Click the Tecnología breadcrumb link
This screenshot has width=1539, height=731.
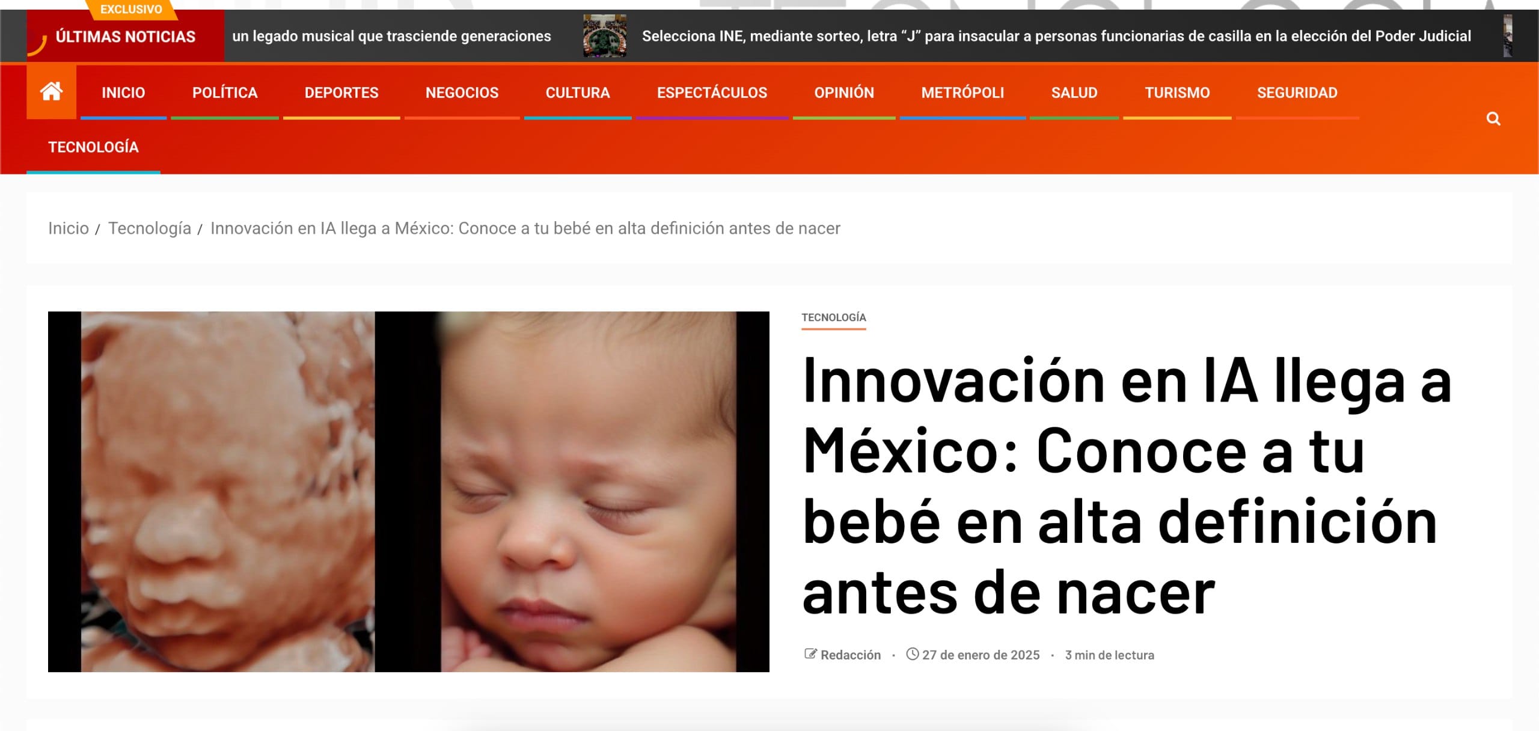click(150, 228)
